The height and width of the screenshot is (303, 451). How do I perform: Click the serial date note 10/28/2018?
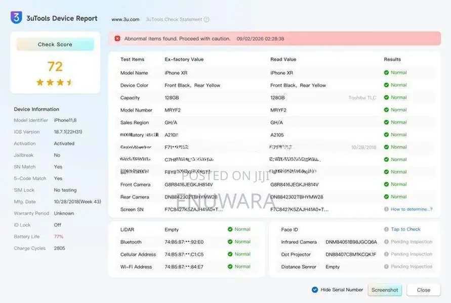coord(363,147)
